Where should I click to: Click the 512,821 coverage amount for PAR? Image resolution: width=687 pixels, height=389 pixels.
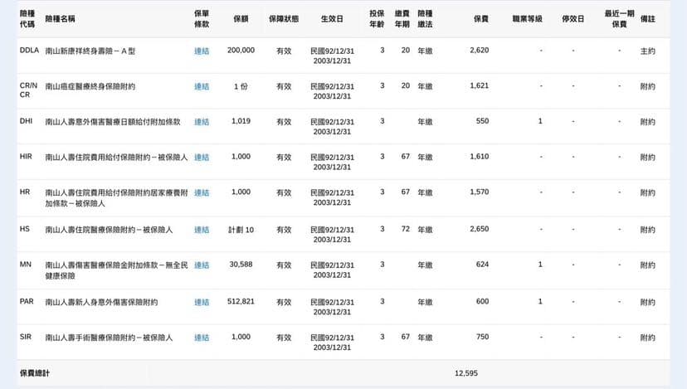click(241, 301)
